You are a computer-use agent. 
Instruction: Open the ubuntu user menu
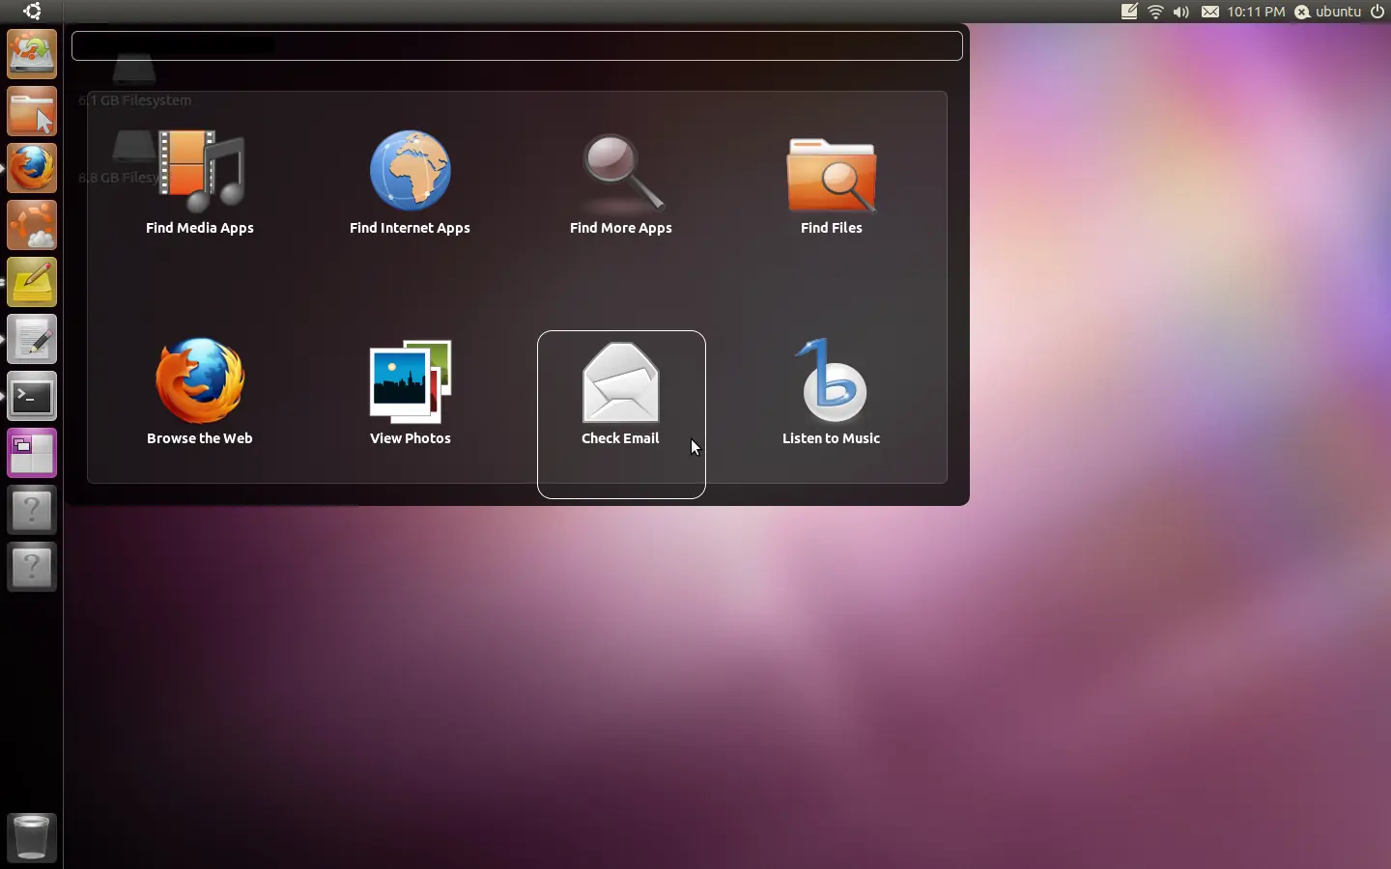(1328, 12)
